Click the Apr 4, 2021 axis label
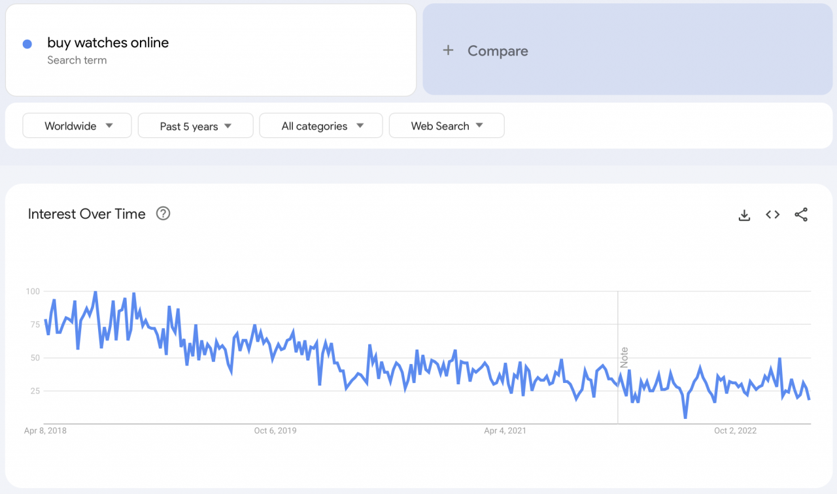This screenshot has height=494, width=837. point(505,431)
